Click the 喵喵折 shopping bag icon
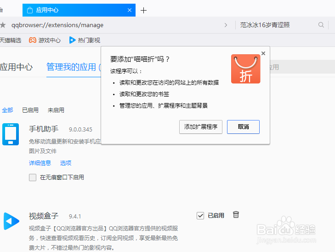335x252 pixels. [246, 69]
